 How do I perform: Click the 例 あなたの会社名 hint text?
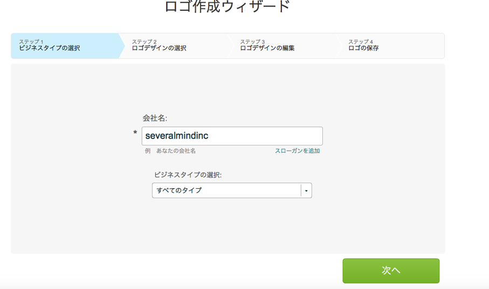pos(170,151)
